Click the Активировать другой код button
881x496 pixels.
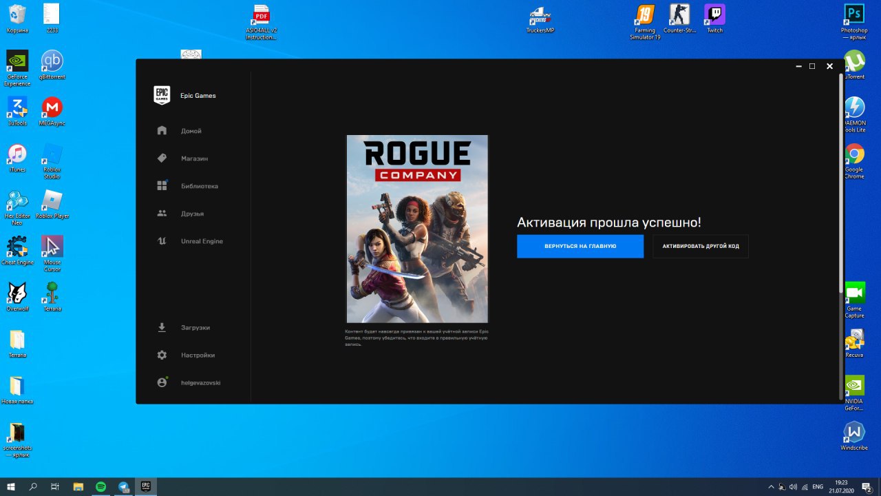coord(701,246)
